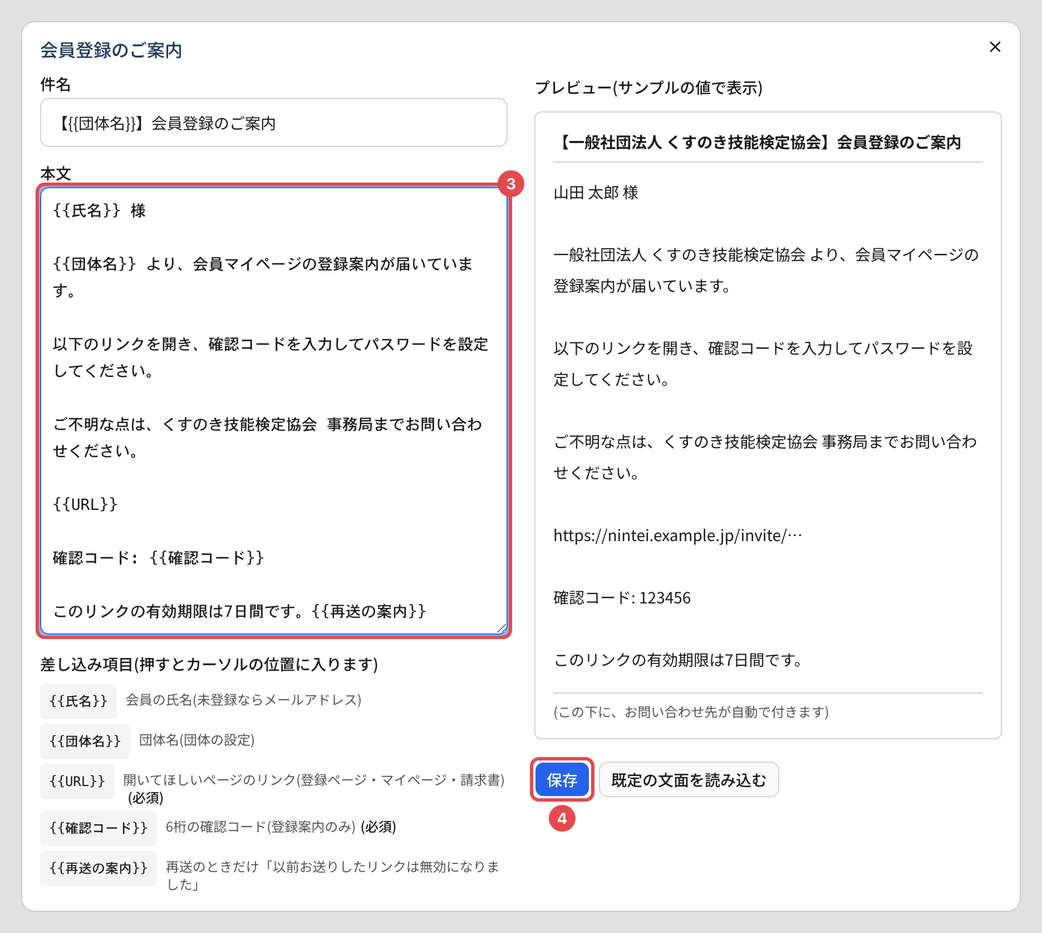
Task: Click the description 会員の氏名(未登録ならメールアドレス)
Action: 244,700
